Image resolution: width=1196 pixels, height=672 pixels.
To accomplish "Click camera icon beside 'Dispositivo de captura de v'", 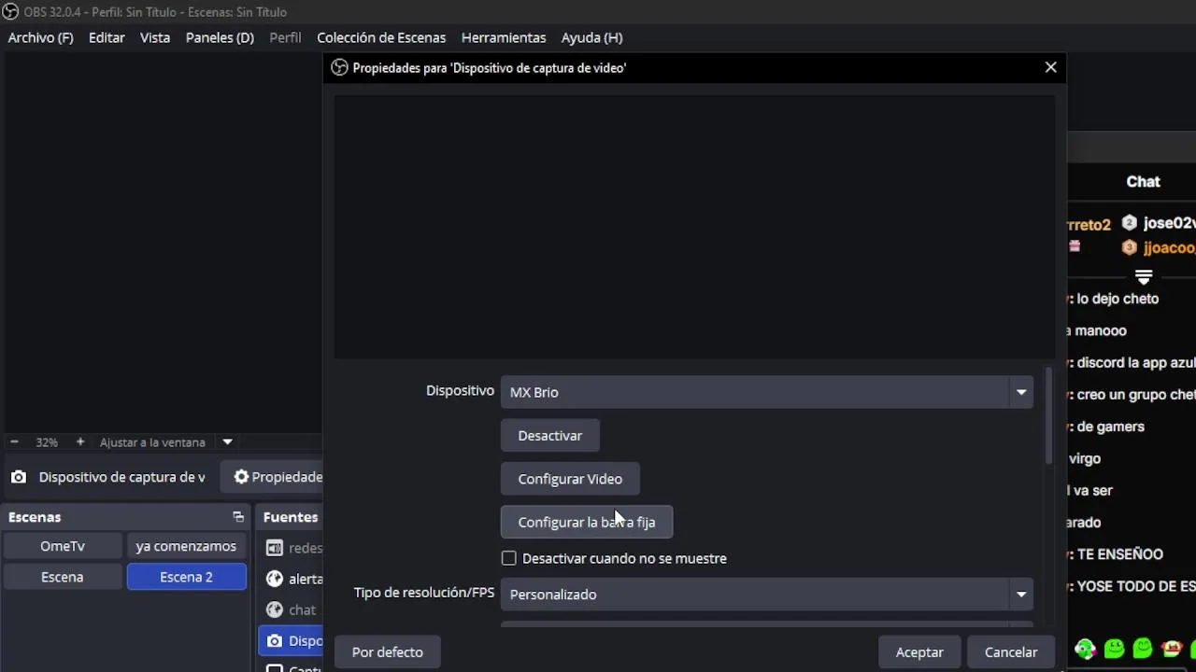I will [x=19, y=477].
